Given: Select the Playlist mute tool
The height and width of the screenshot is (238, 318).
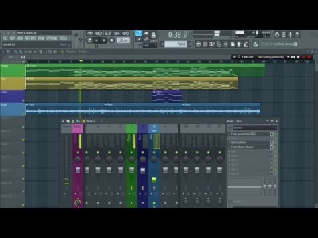Looking at the screenshot, I should [30, 52].
